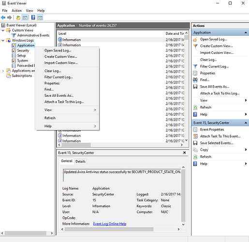The image size is (249, 242).
Task: Click the System log icon in tree
Action: pyautogui.click(x=14, y=60)
